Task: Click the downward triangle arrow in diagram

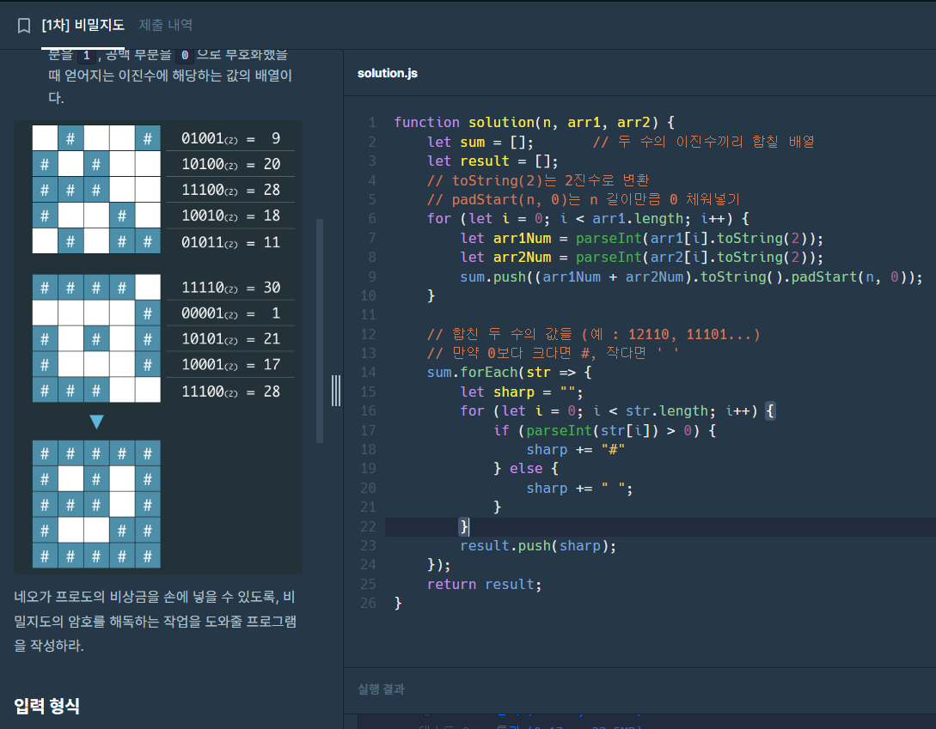Action: click(x=97, y=422)
